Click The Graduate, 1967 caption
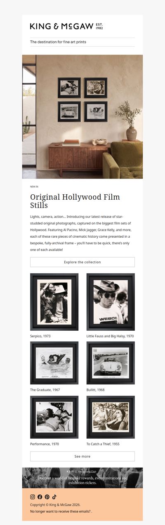 click(45, 390)
